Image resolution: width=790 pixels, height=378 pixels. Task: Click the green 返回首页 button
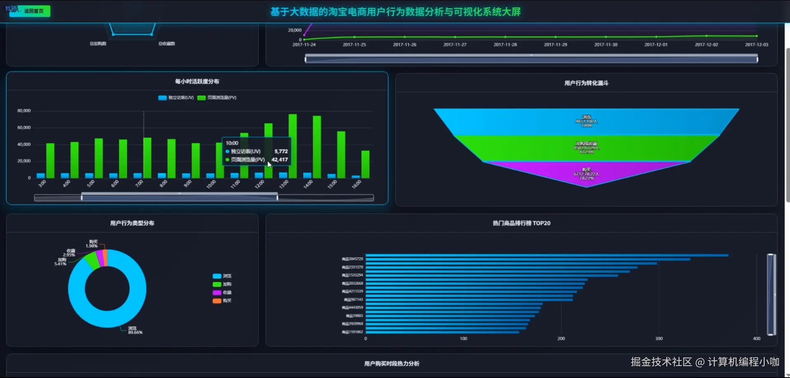[x=30, y=11]
